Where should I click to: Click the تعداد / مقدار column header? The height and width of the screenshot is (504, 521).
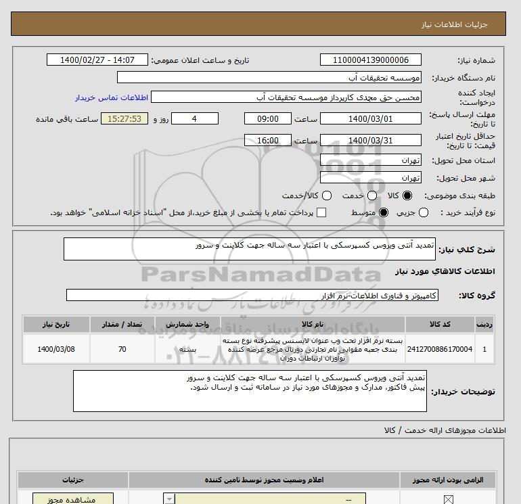pyautogui.click(x=122, y=324)
